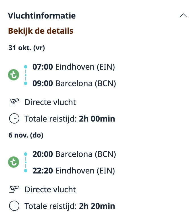The width and height of the screenshot is (193, 218).
Task: Click the dotted route line of the outbound flight
Action: pos(26,75)
